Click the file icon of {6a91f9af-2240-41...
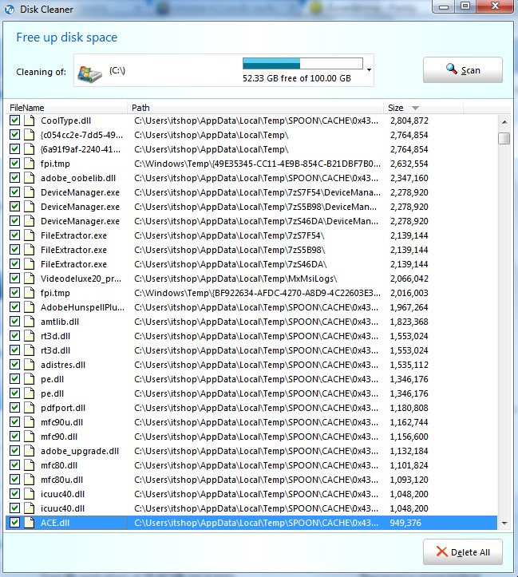 click(29, 149)
